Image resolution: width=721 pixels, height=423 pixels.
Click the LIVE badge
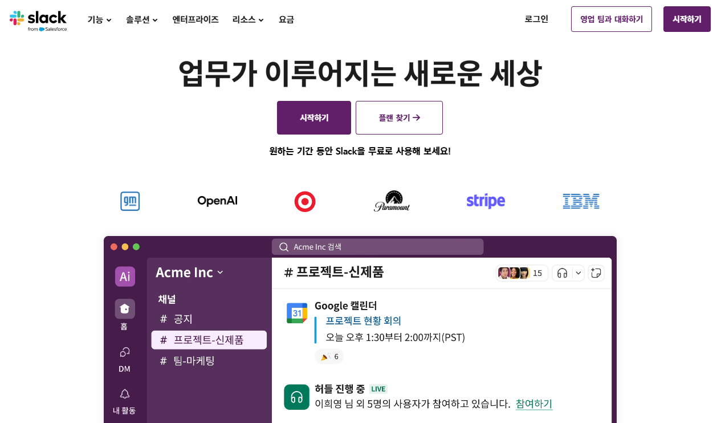pyautogui.click(x=378, y=389)
